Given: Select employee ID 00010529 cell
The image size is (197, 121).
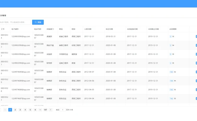Looking at the screenshot, I should 4,81.
